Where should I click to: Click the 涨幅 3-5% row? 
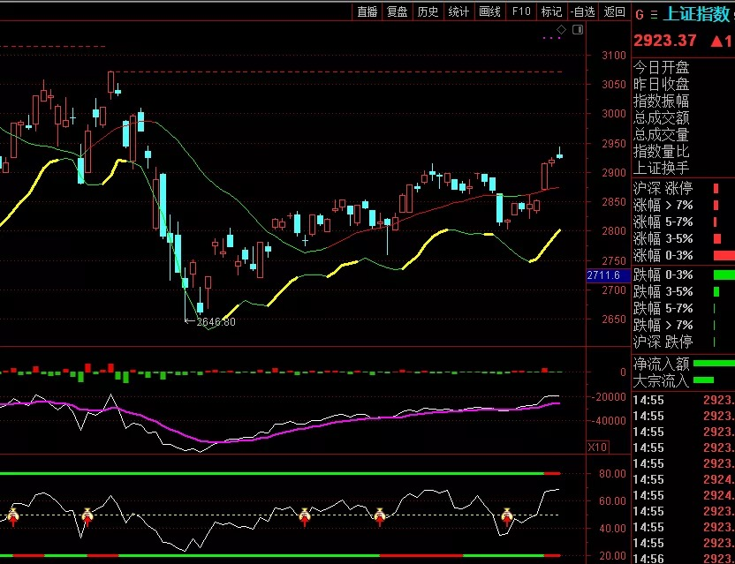(684, 238)
